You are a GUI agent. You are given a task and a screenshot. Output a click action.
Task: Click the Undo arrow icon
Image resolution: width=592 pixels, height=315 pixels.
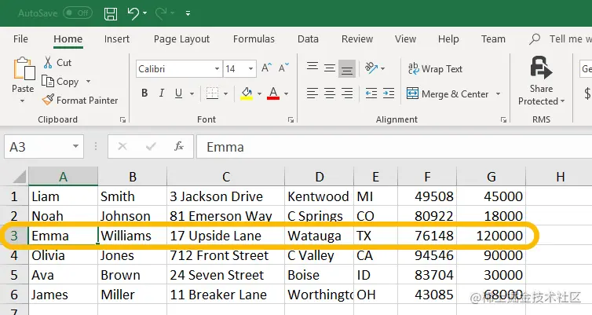coord(133,13)
